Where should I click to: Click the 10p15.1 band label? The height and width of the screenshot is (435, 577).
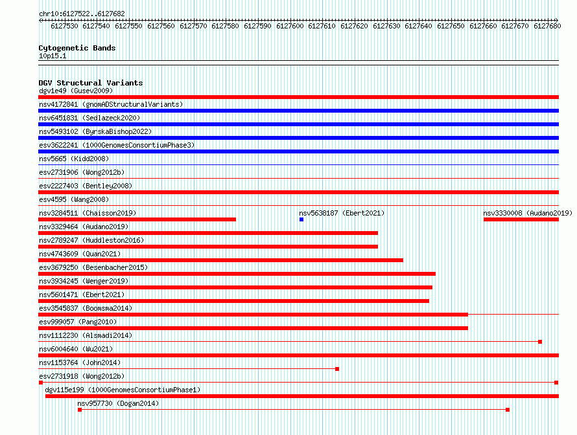[53, 56]
